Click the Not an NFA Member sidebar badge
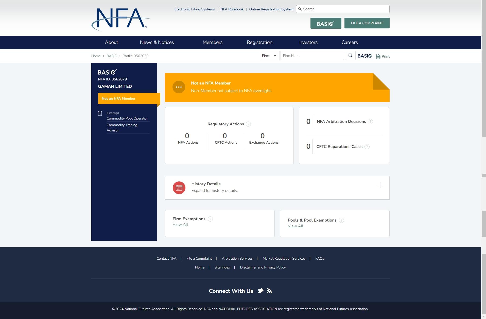Screen dimensions: 486x319 [129, 98]
